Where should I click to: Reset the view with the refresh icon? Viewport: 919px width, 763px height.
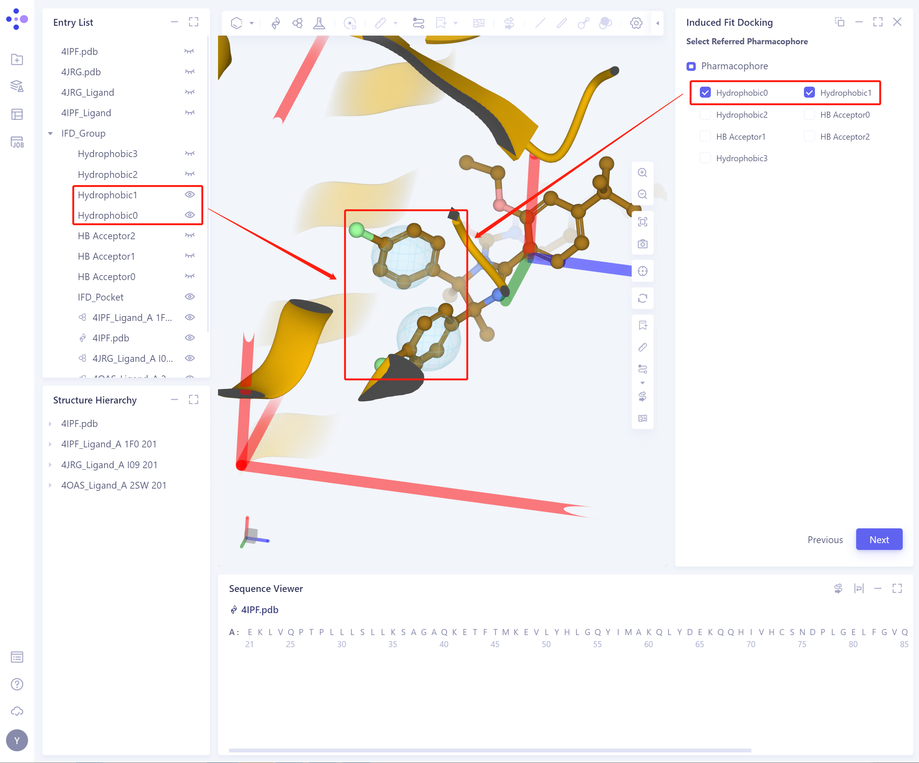(x=642, y=298)
